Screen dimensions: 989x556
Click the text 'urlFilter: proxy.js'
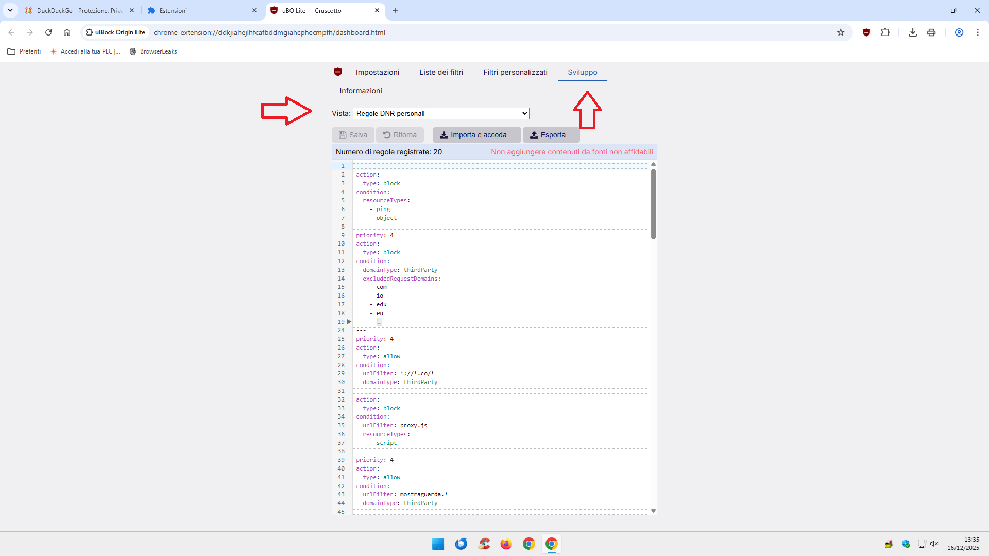pyautogui.click(x=395, y=425)
